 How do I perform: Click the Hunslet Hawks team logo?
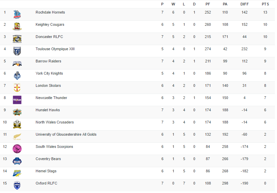pyautogui.click(x=17, y=112)
